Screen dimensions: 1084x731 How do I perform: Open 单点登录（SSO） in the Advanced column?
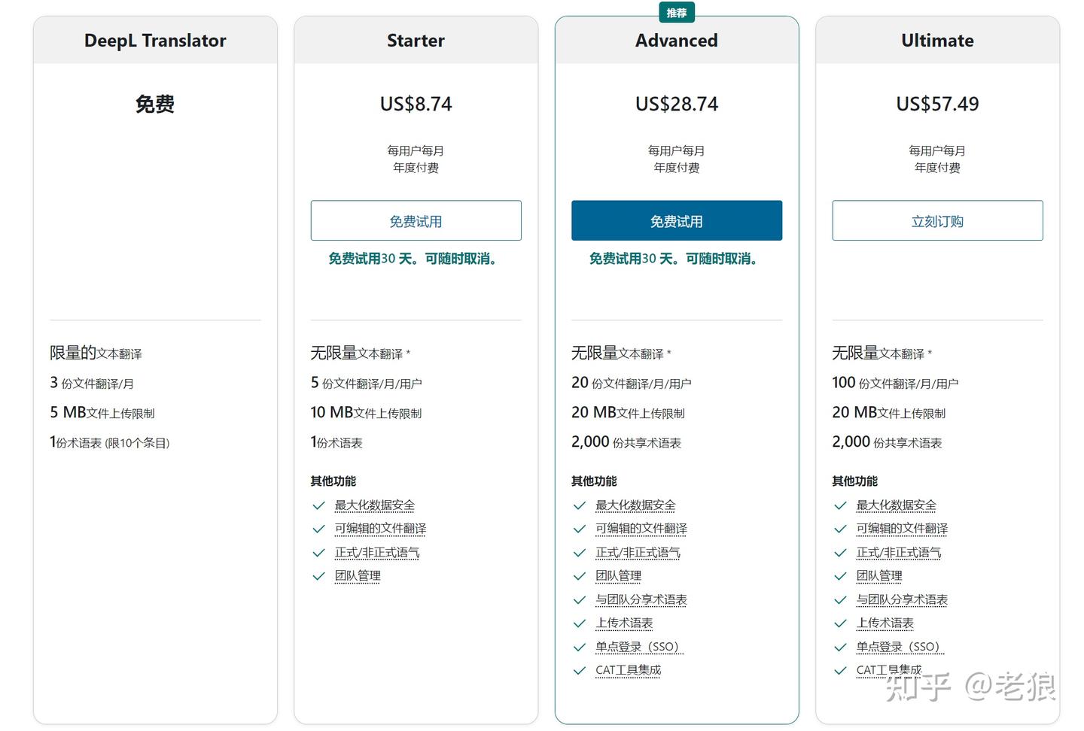[639, 647]
